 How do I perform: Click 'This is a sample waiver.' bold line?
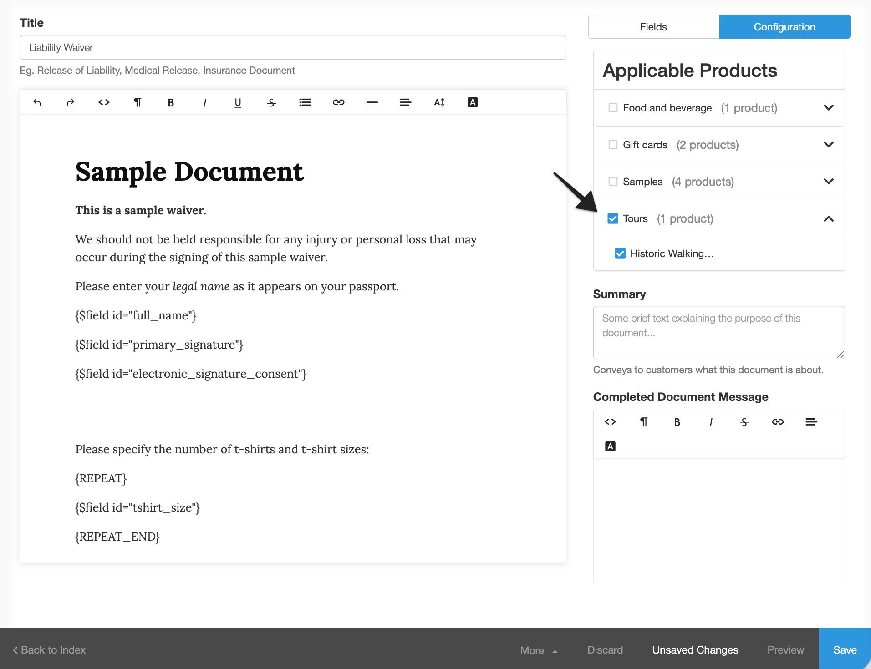[x=141, y=210]
